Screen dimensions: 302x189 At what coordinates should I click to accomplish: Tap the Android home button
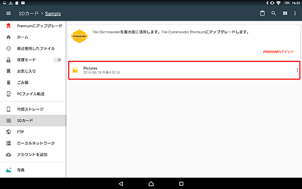(x=151, y=184)
